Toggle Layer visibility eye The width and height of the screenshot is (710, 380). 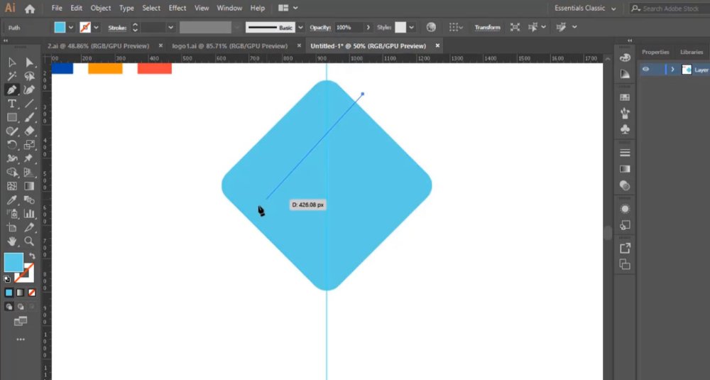(646, 70)
